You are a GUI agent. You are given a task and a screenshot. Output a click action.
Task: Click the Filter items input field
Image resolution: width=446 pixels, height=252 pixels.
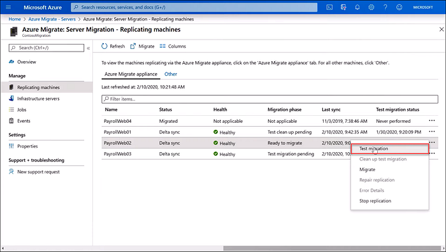point(270,99)
